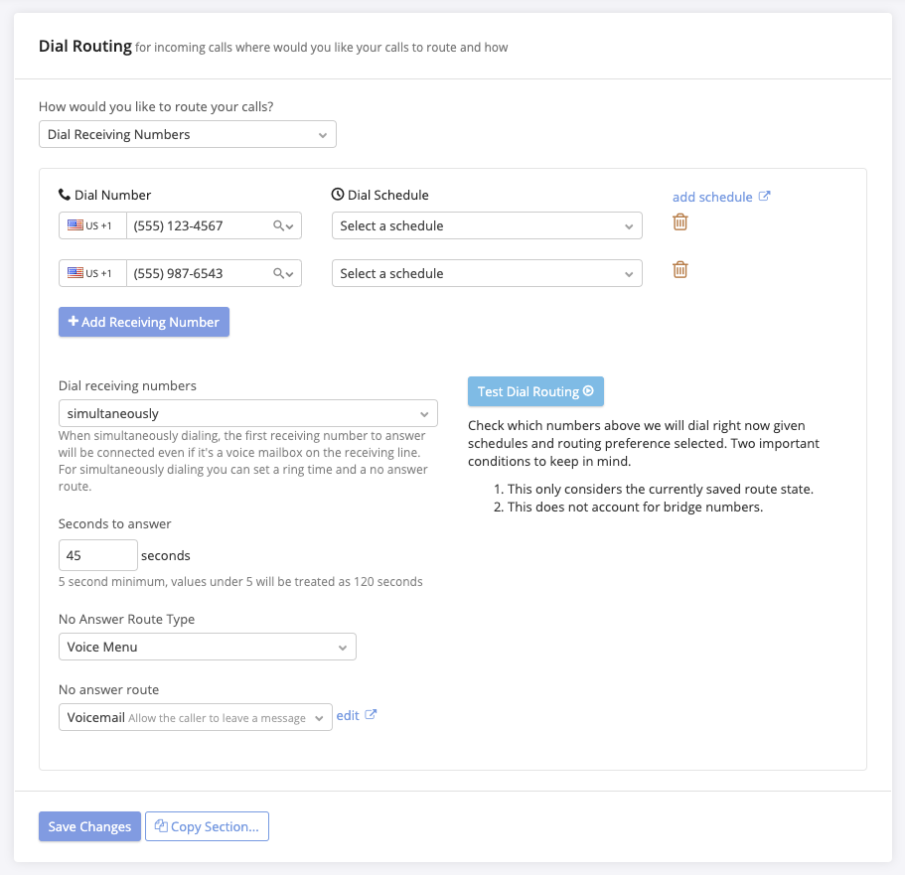Click Add Receiving Number button
This screenshot has width=905, height=875.
click(x=144, y=322)
